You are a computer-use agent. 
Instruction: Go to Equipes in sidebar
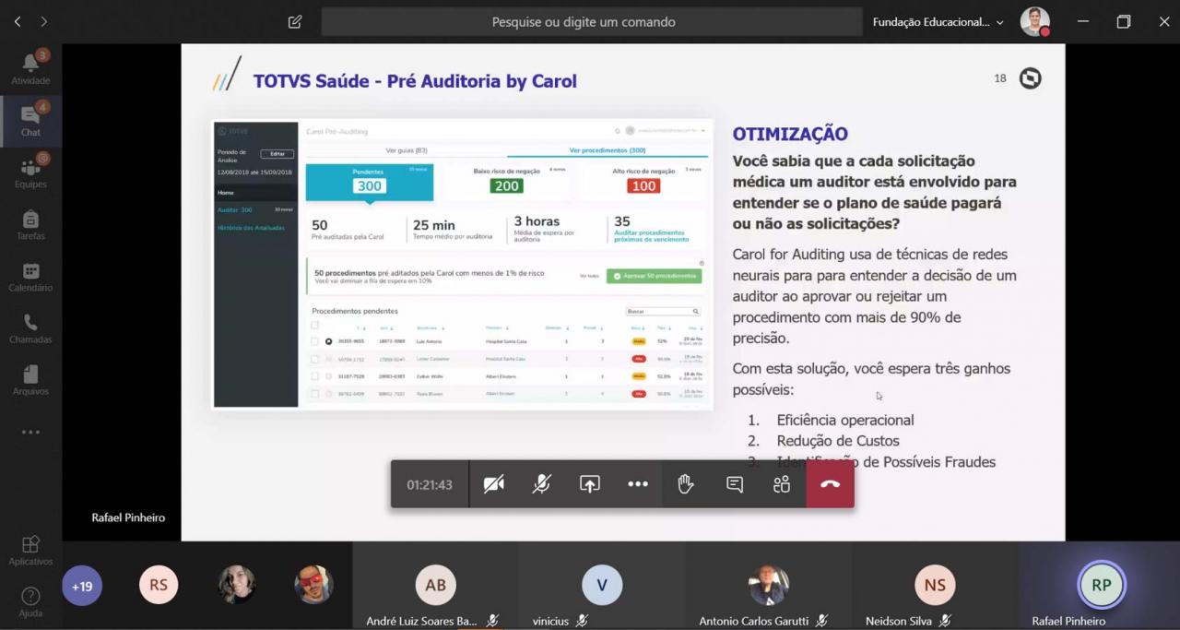[x=30, y=172]
